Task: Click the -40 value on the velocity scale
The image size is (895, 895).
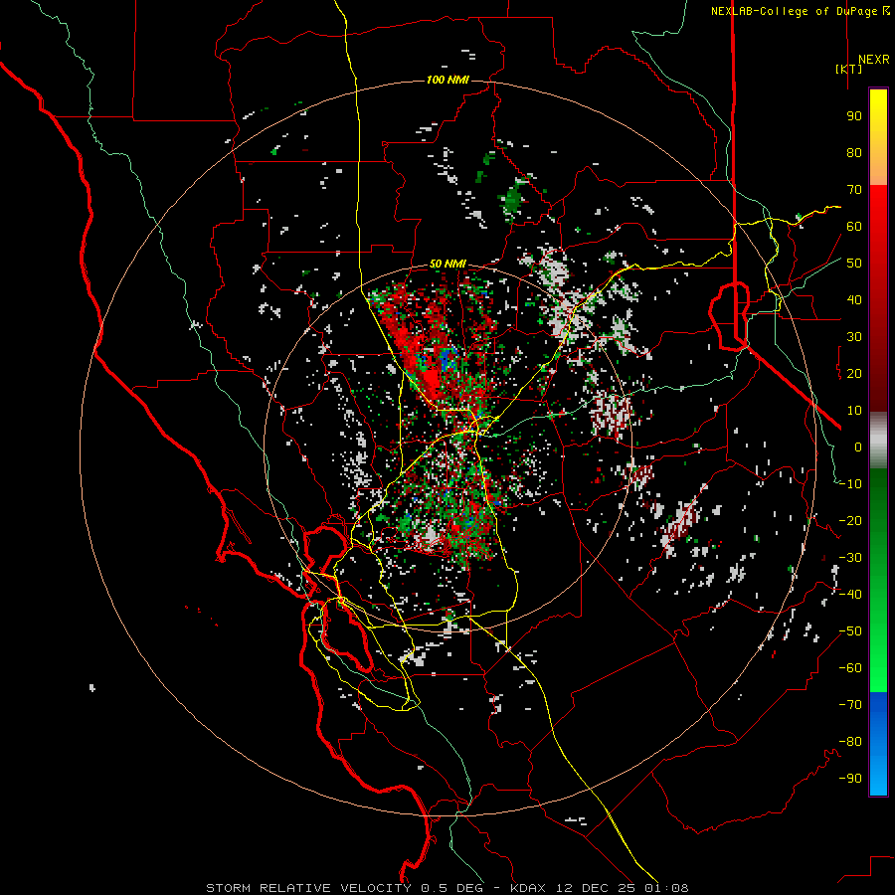Action: (x=850, y=595)
